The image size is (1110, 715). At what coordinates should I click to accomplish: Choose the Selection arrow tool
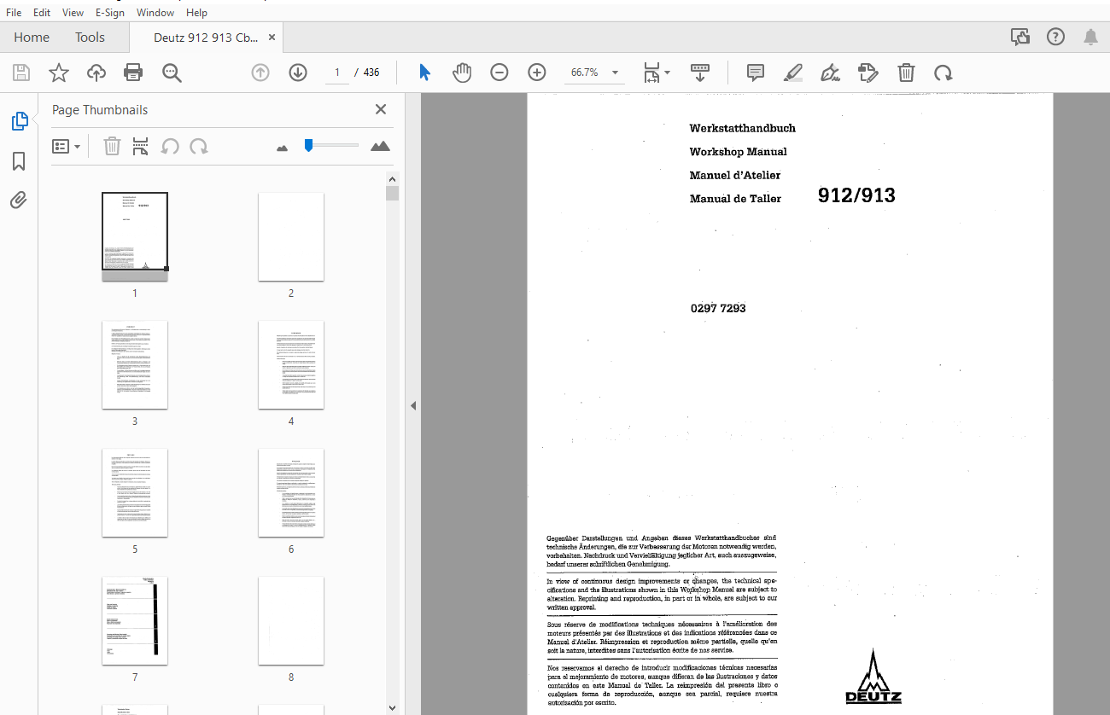tap(424, 73)
